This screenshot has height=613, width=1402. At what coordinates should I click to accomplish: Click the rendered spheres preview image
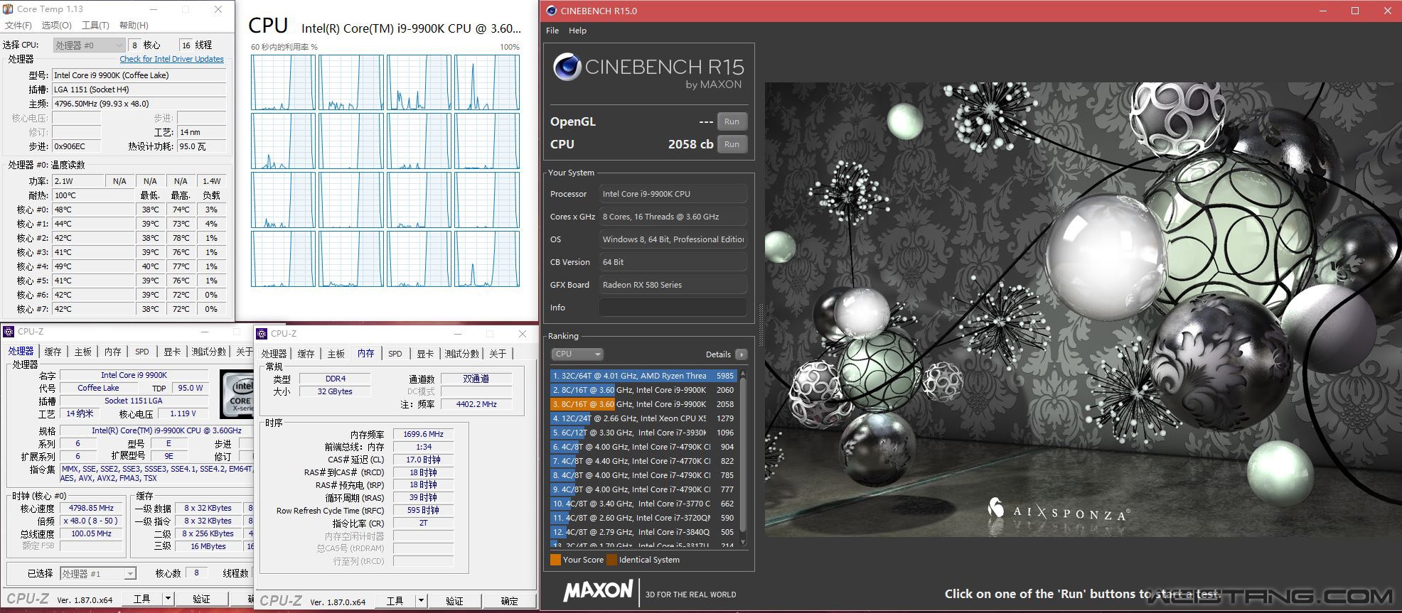pyautogui.click(x=1083, y=310)
